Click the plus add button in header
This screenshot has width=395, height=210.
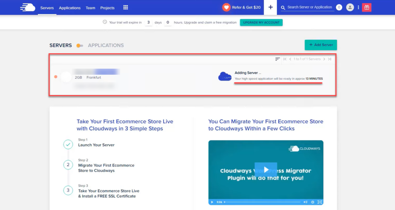pos(270,7)
